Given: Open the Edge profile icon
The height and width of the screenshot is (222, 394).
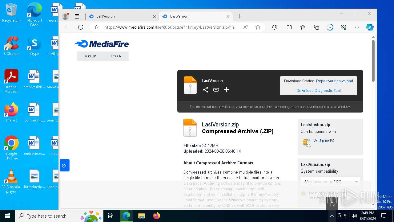Looking at the screenshot, I should [x=65, y=16].
